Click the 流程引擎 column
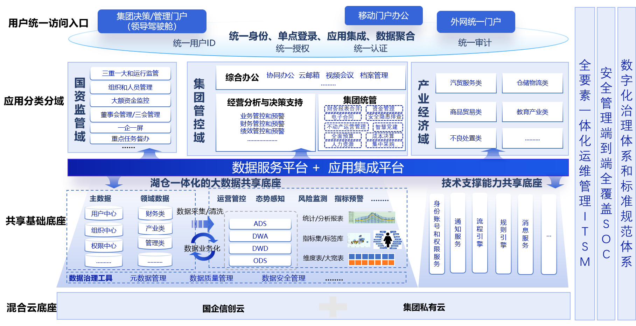 tap(480, 233)
